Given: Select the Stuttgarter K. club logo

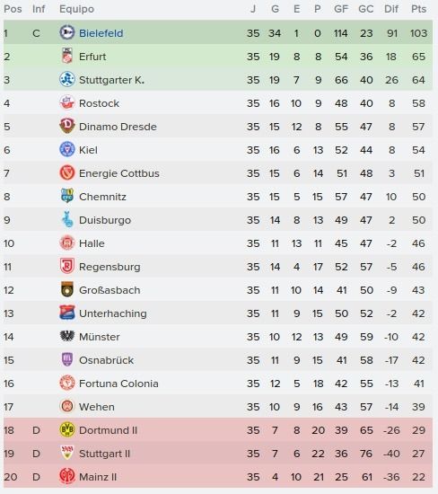Looking at the screenshot, I should tap(66, 79).
